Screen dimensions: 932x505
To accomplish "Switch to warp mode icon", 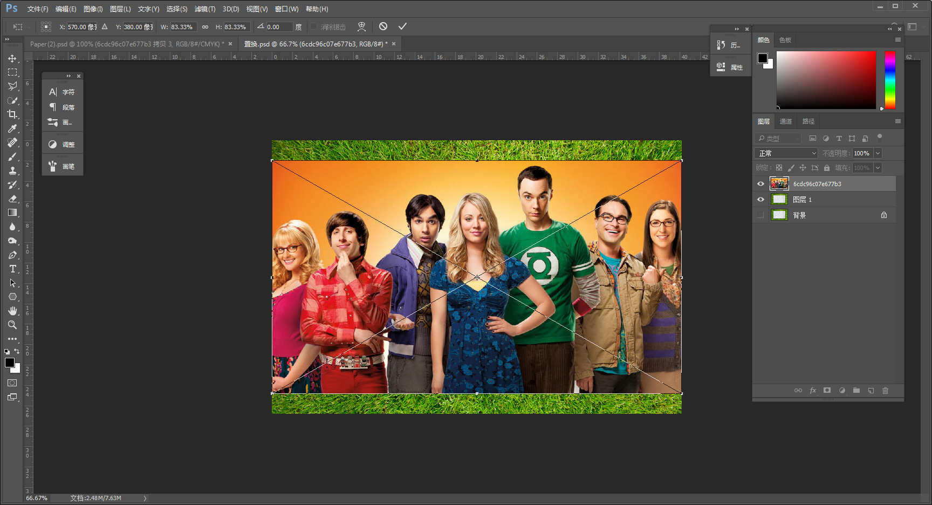I will pyautogui.click(x=361, y=26).
